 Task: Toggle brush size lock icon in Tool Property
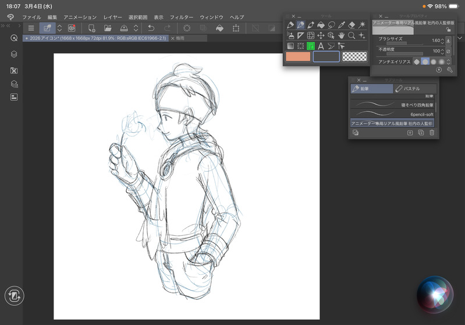[448, 30]
